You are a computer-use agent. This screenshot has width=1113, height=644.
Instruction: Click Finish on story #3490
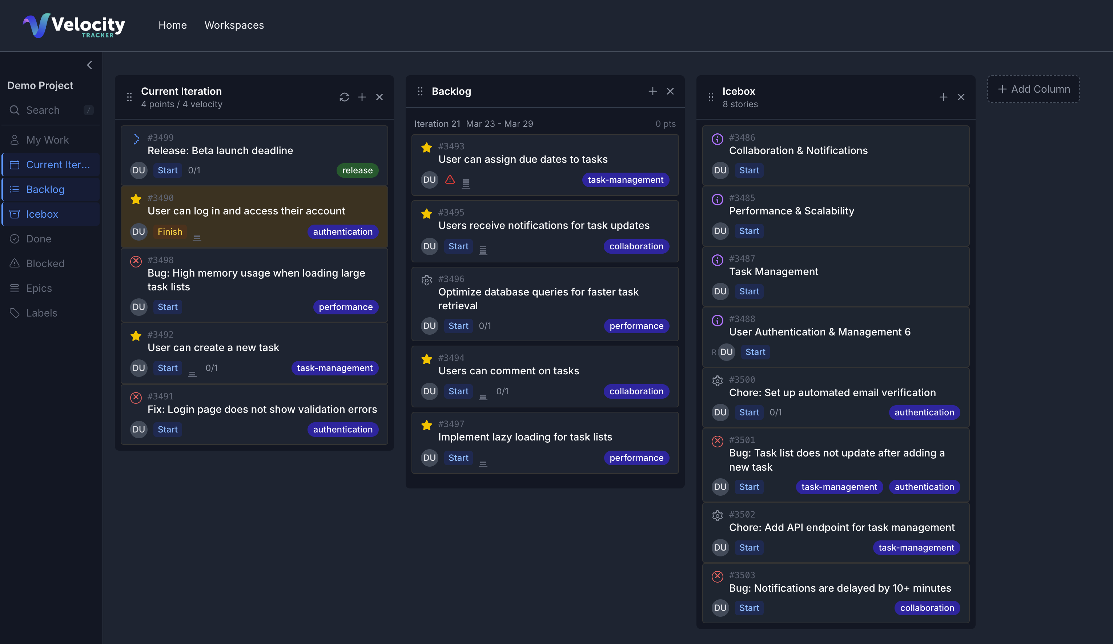pos(170,232)
